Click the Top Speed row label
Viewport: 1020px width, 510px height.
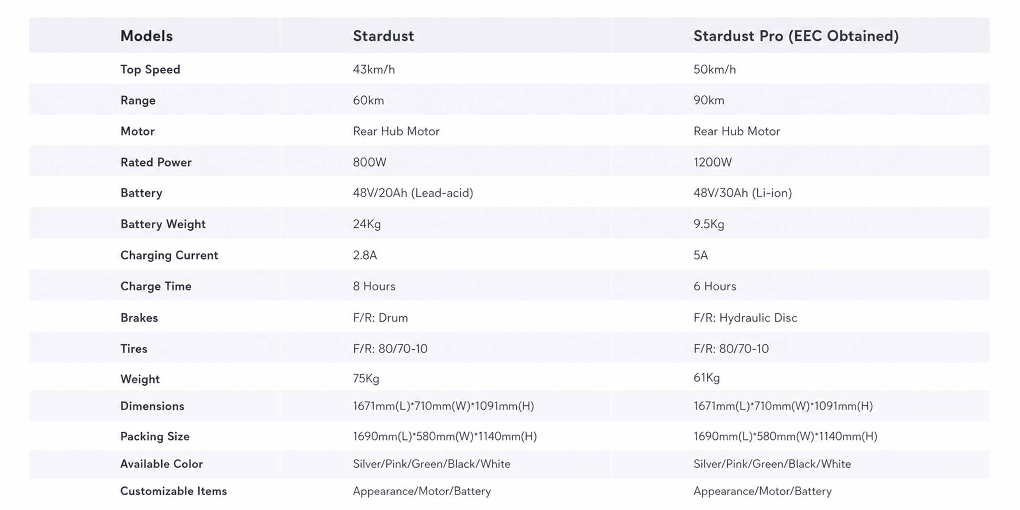click(x=150, y=69)
